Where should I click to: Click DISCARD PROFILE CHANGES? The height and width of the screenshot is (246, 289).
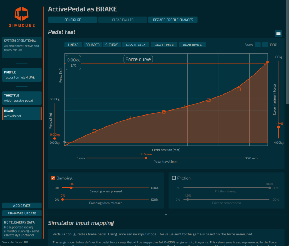173,20
